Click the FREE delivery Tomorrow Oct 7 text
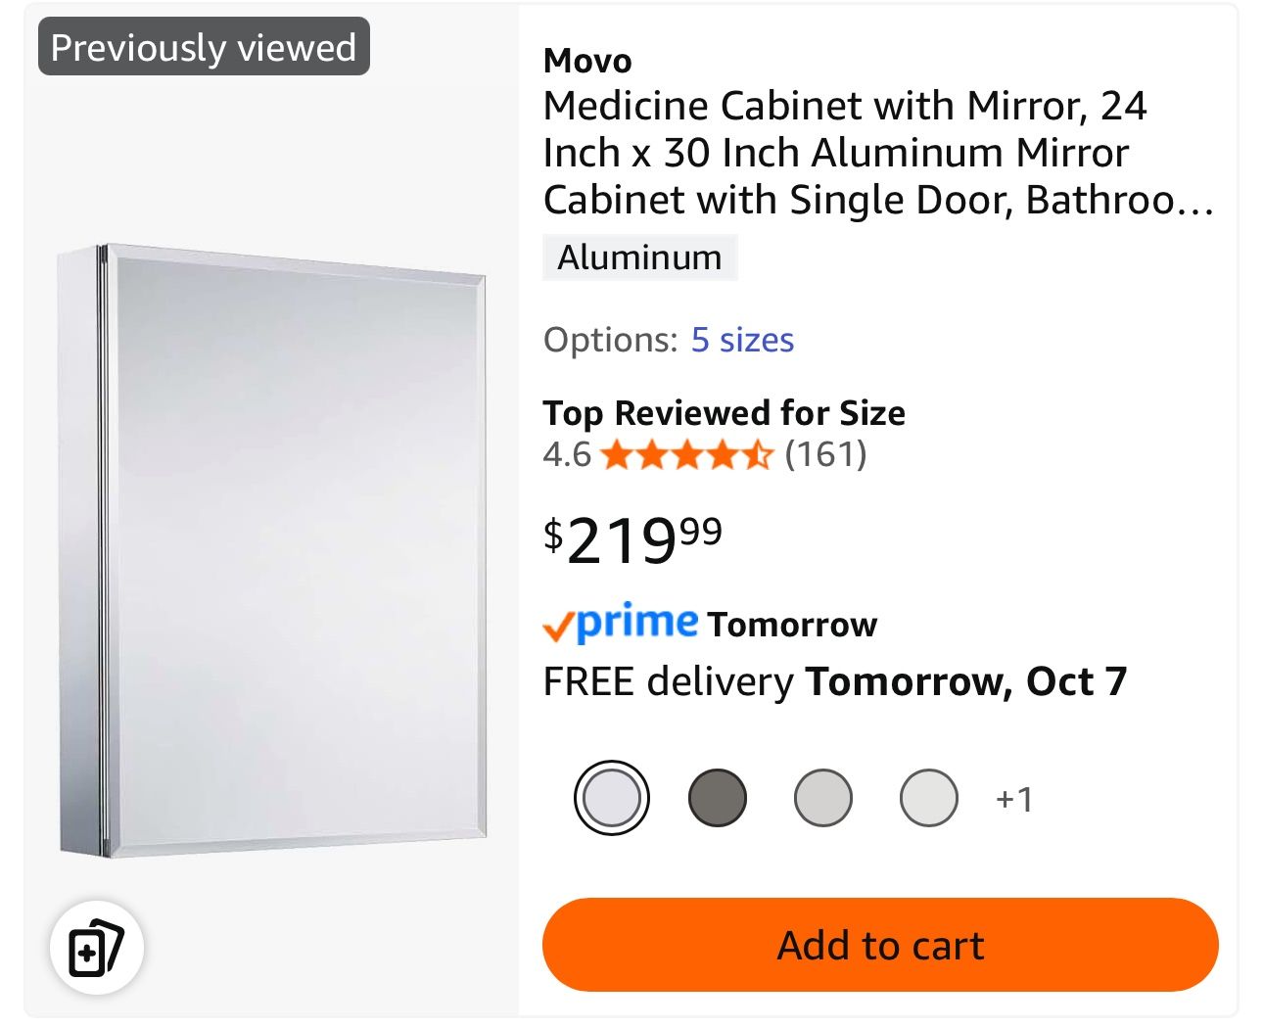The image size is (1263, 1027). (x=836, y=680)
